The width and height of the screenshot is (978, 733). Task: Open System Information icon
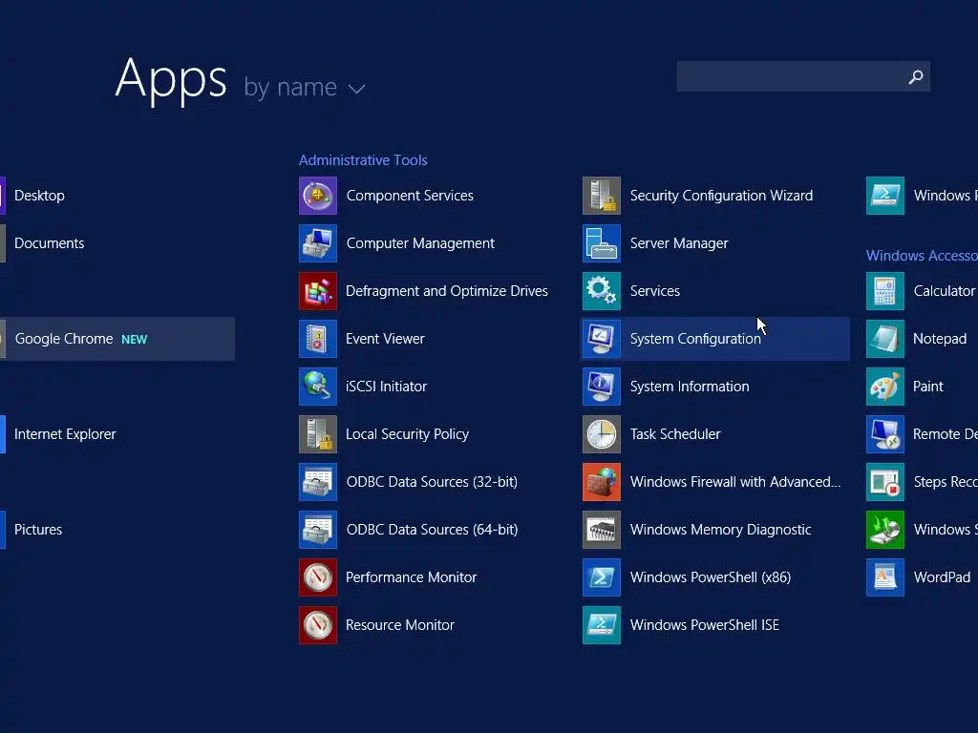point(602,387)
